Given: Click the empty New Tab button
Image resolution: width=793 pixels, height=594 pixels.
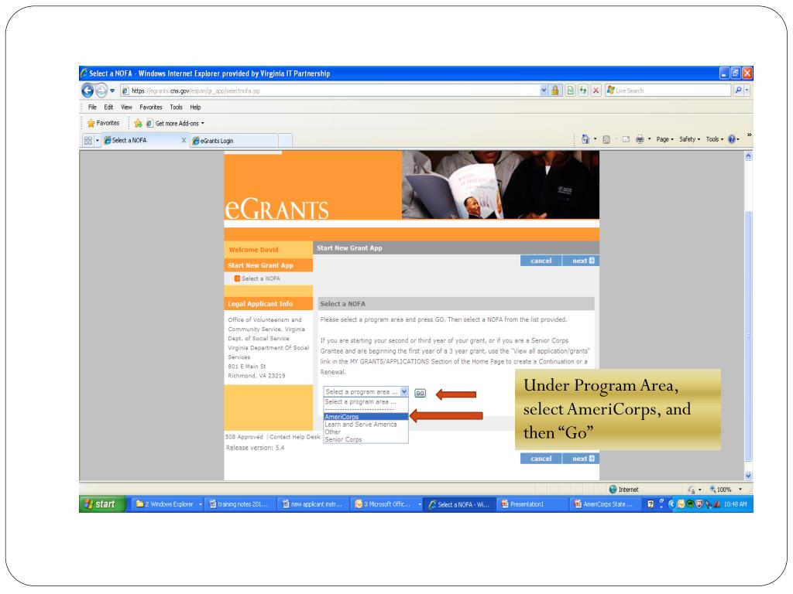Looking at the screenshot, I should 285,141.
